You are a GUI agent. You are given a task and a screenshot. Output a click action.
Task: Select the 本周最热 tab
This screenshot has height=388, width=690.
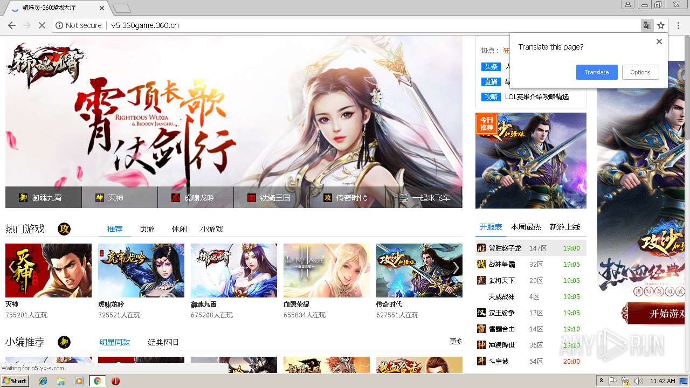coord(526,227)
